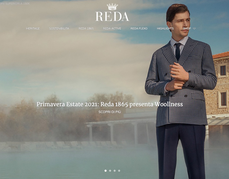Click the REDA wordmark logo

112,16
